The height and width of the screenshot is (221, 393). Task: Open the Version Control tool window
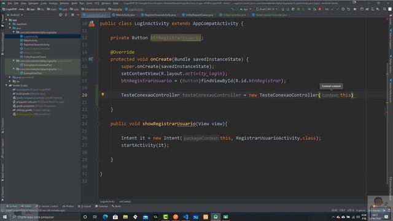(47, 206)
